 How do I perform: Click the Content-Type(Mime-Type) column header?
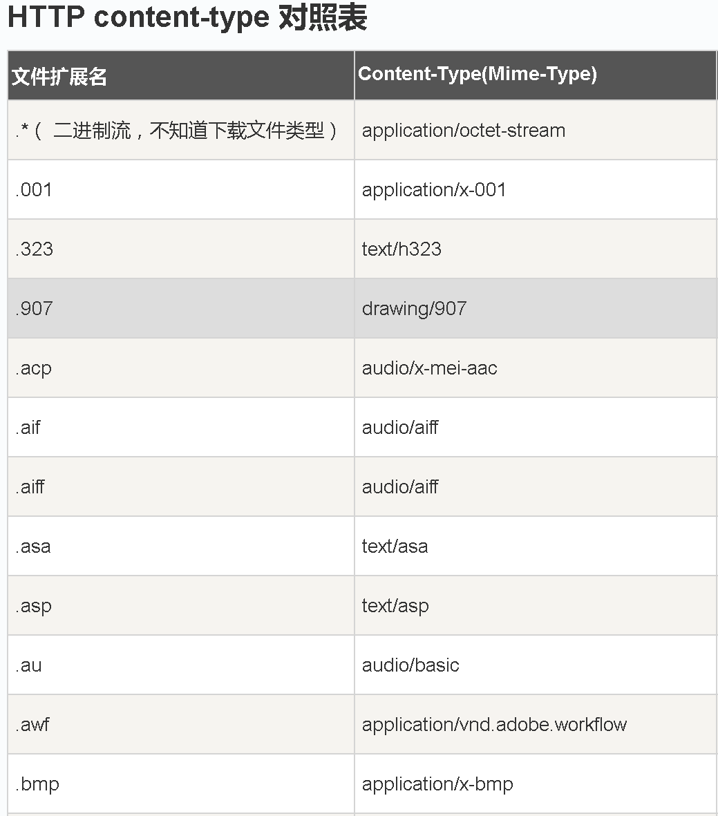(x=536, y=75)
